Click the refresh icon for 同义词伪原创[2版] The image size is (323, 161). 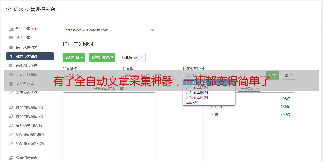pos(11,116)
